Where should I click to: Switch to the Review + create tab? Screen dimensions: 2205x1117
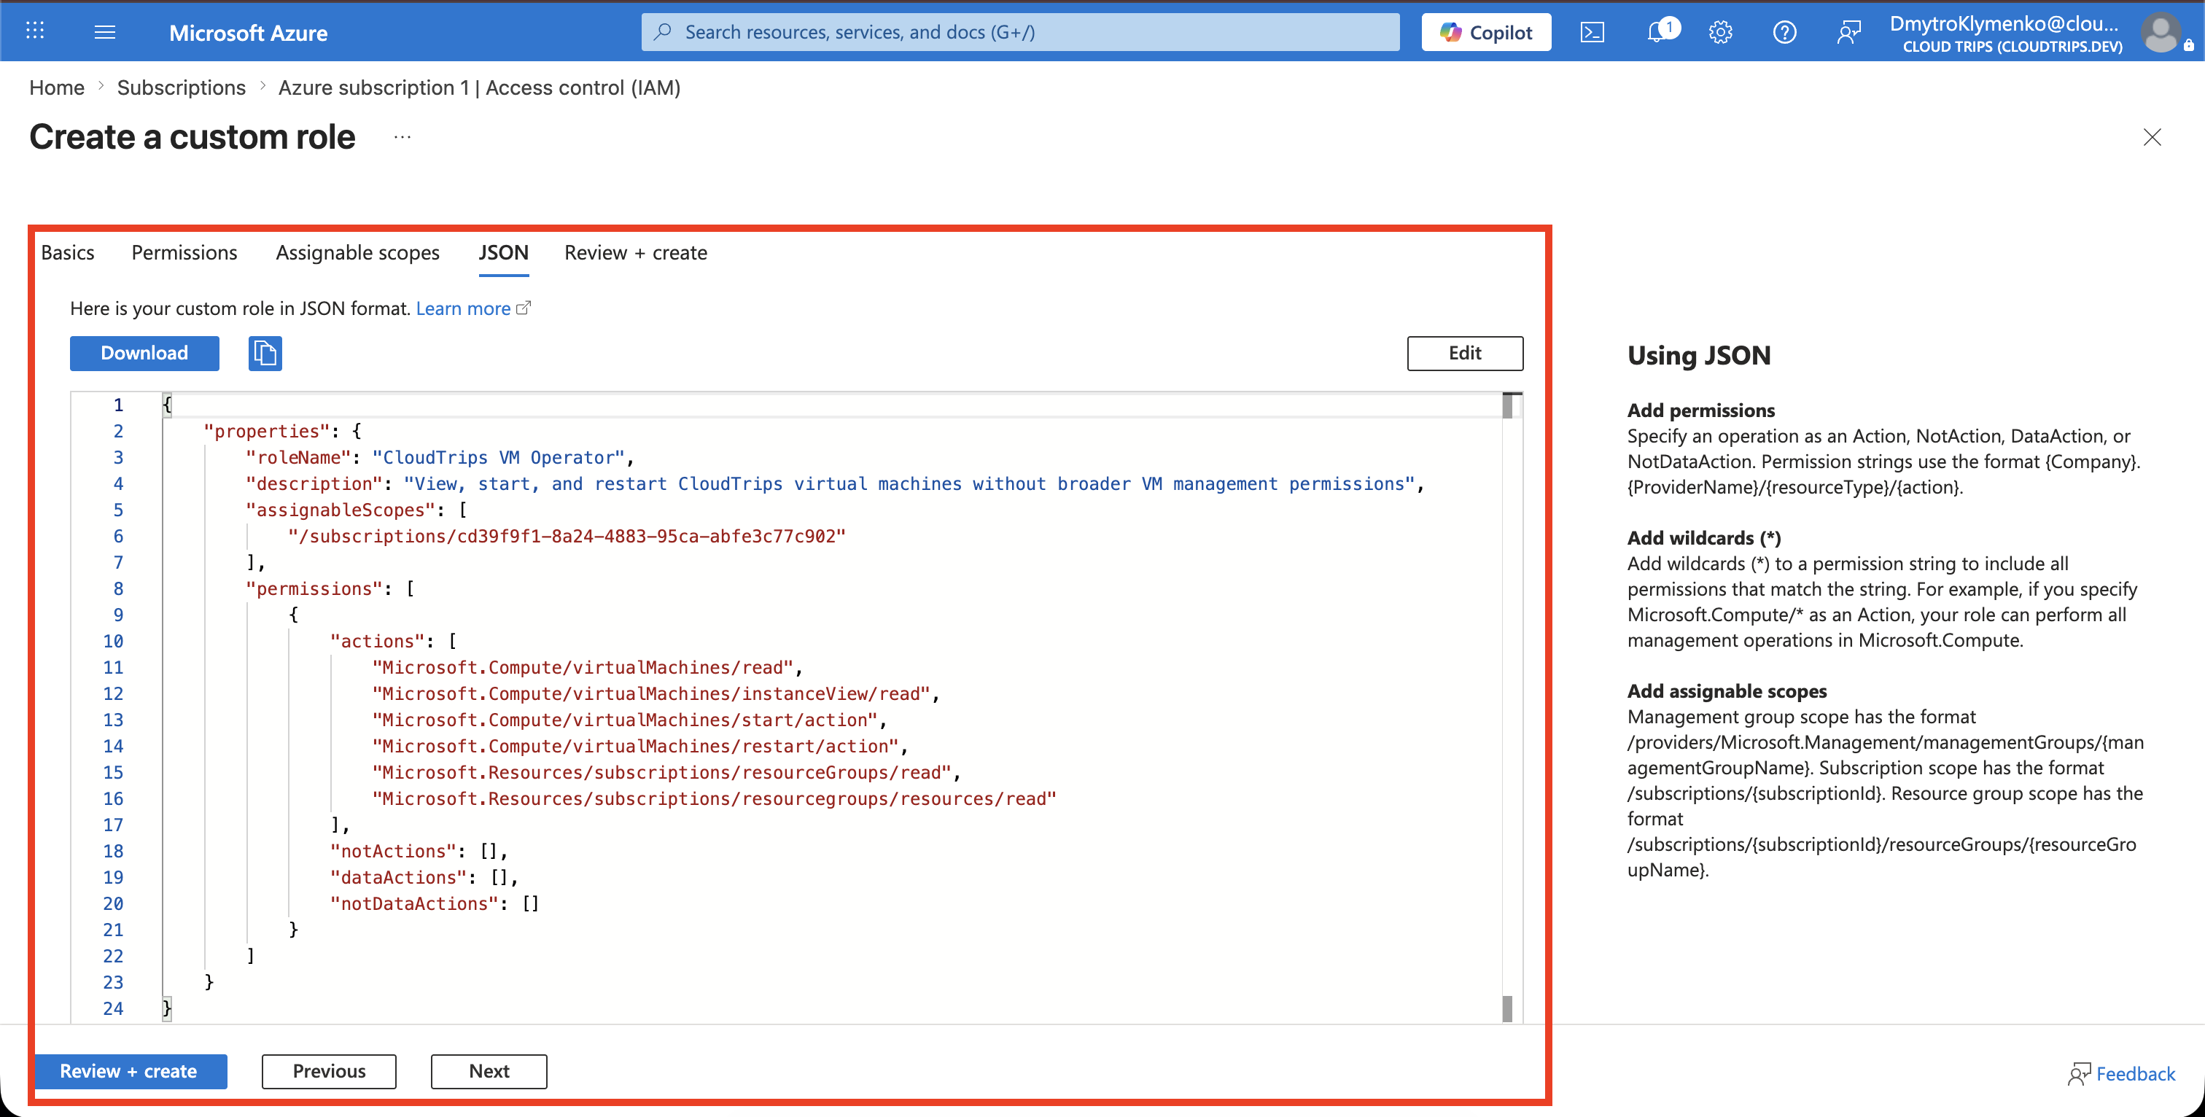tap(636, 252)
